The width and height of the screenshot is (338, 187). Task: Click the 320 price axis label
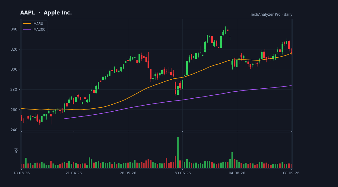(14, 49)
